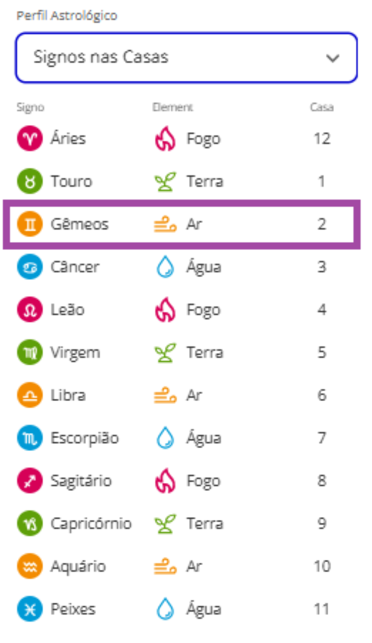Click the Capricórnio sign label
The width and height of the screenshot is (372, 643).
click(91, 524)
